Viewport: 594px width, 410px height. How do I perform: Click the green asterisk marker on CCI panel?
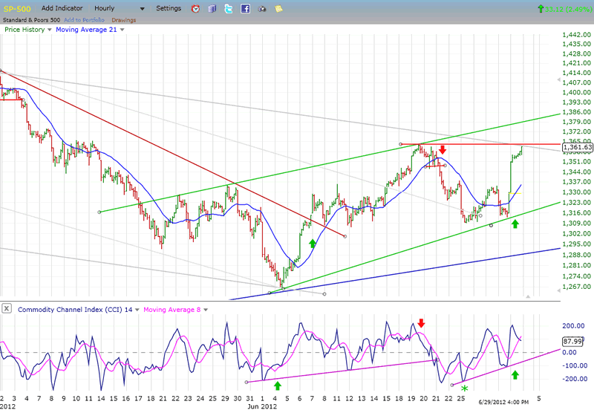pyautogui.click(x=464, y=388)
